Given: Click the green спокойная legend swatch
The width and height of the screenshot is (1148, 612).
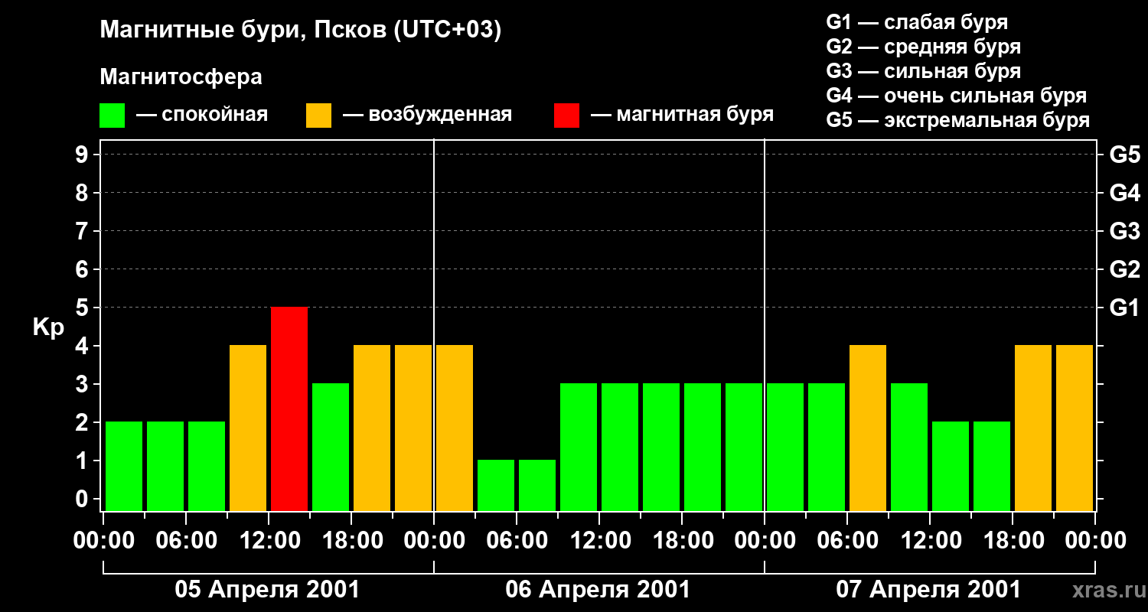Looking at the screenshot, I should (112, 116).
